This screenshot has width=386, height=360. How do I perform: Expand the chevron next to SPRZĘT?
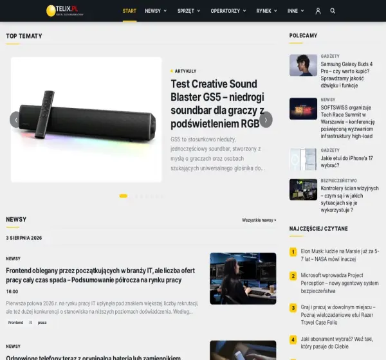(x=199, y=11)
